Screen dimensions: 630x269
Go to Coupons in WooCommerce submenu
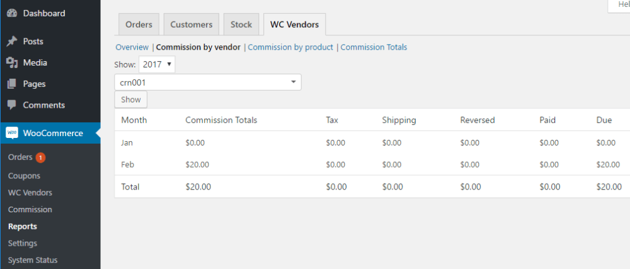(24, 176)
